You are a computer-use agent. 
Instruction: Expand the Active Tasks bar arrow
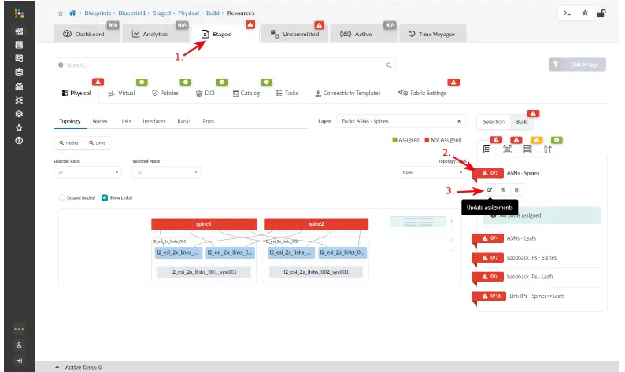coord(57,367)
